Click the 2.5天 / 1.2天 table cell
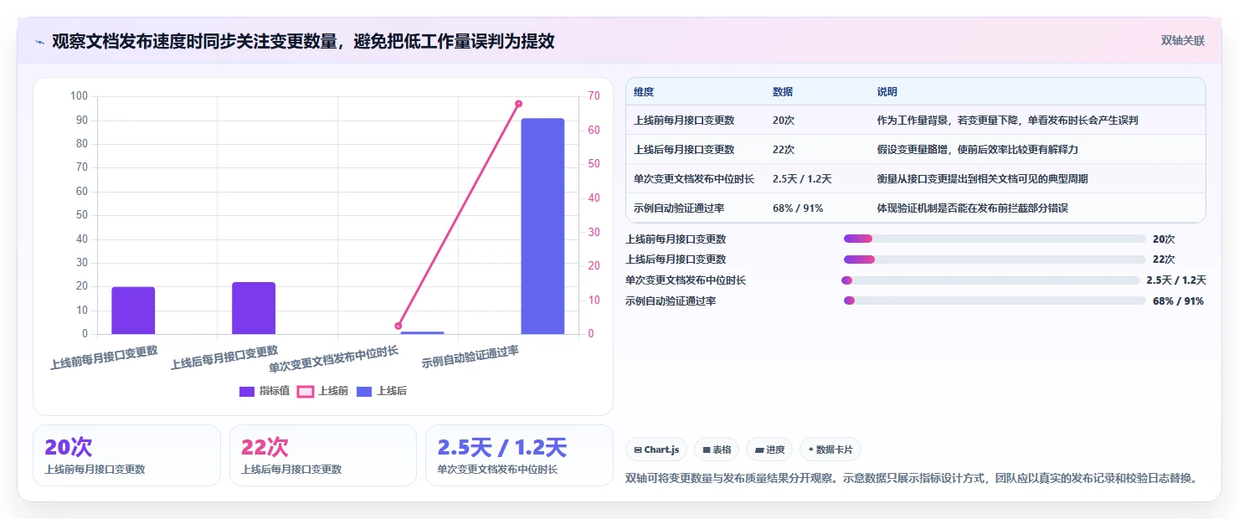1239x519 pixels. pyautogui.click(x=802, y=179)
